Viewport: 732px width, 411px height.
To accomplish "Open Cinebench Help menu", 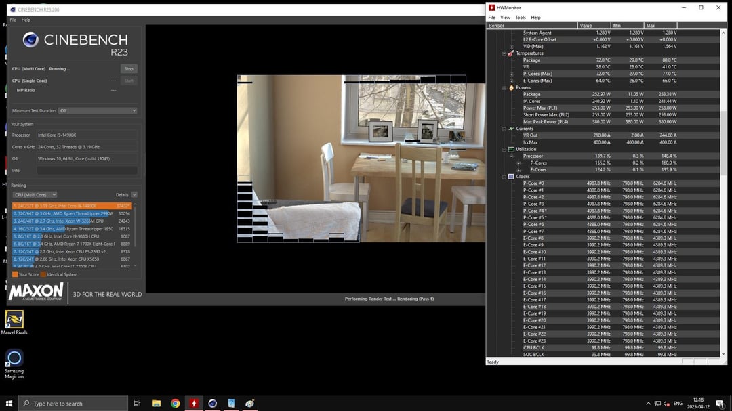I will [26, 20].
